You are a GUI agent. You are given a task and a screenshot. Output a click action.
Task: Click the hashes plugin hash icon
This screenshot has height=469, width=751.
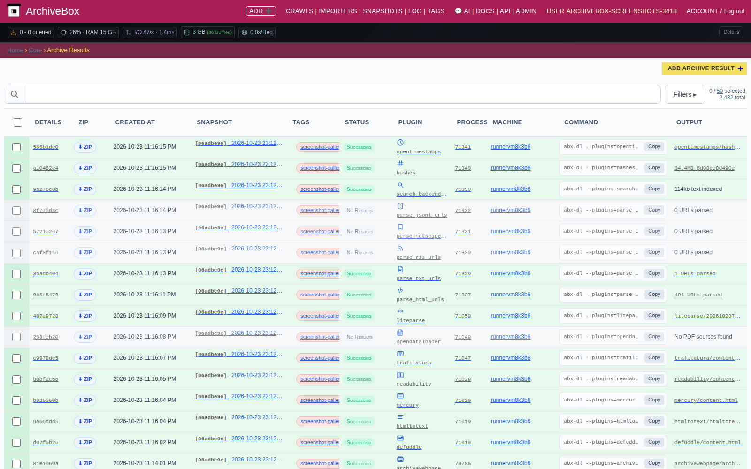[400, 164]
